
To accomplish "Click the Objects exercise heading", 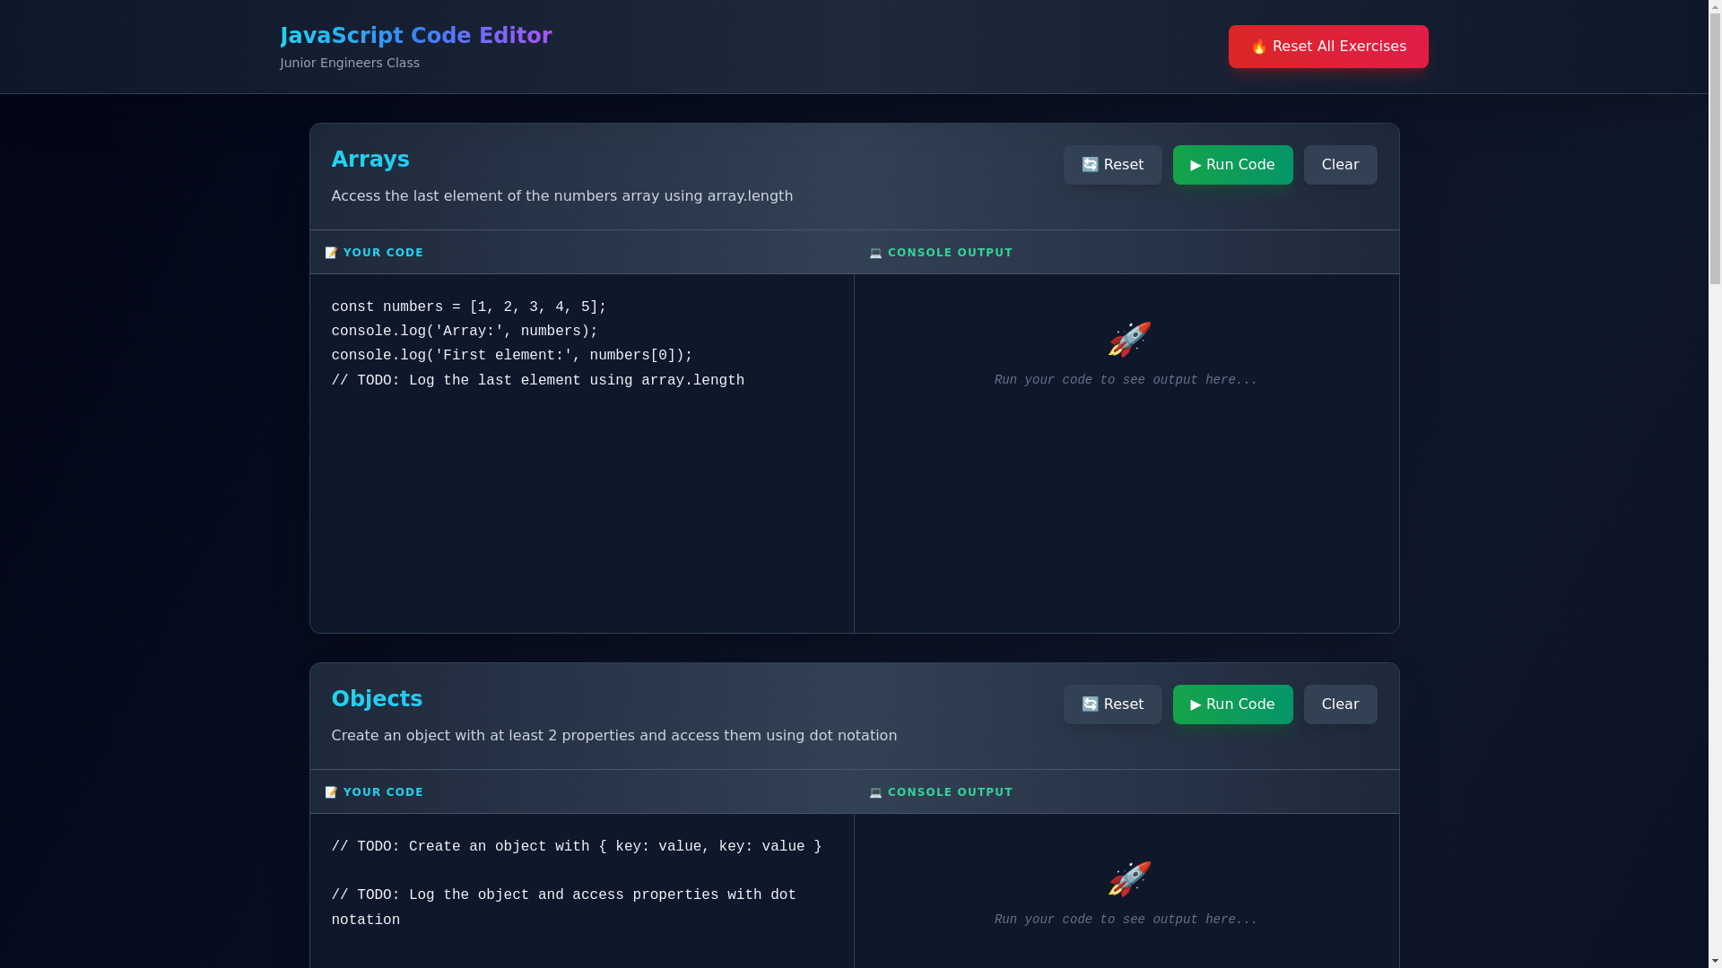I will pyautogui.click(x=377, y=699).
